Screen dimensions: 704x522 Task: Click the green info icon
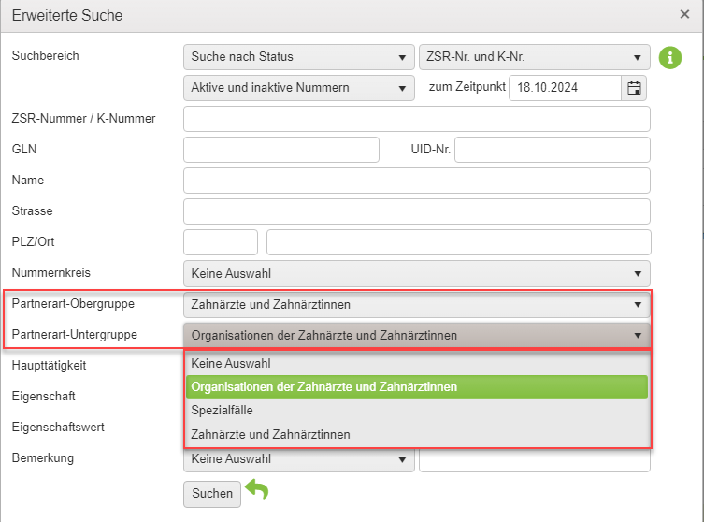click(670, 57)
